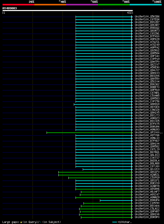Open hit UniRef100_Q5KSB6
The image size is (164, 224).
point(147,17)
